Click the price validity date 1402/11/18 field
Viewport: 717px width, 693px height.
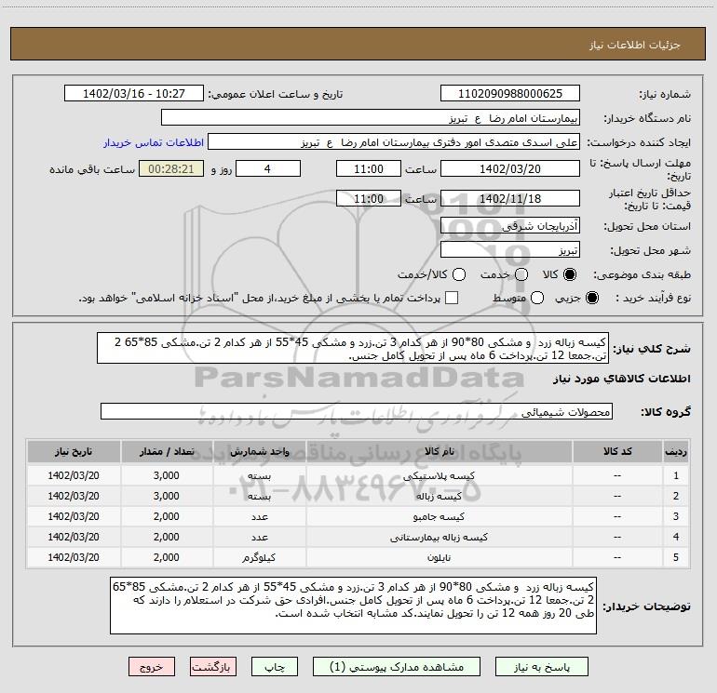click(510, 198)
